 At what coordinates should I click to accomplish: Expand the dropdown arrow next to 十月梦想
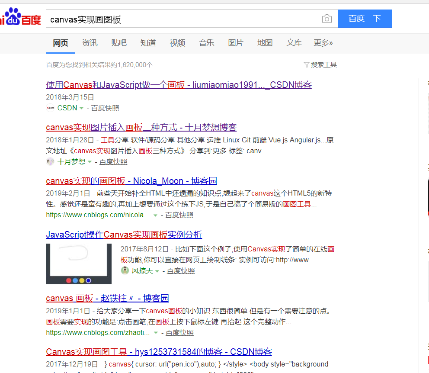90,162
